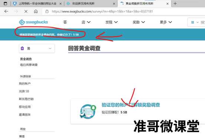The height and width of the screenshot is (139, 205).
Task: Open the 答 top navigation item
Action: pyautogui.click(x=65, y=22)
